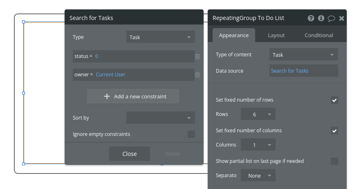The width and height of the screenshot is (359, 189).
Task: Expand the Sort by dropdown
Action: [160, 118]
